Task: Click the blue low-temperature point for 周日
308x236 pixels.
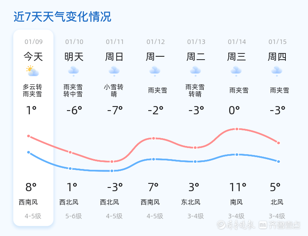Action: click(112, 171)
